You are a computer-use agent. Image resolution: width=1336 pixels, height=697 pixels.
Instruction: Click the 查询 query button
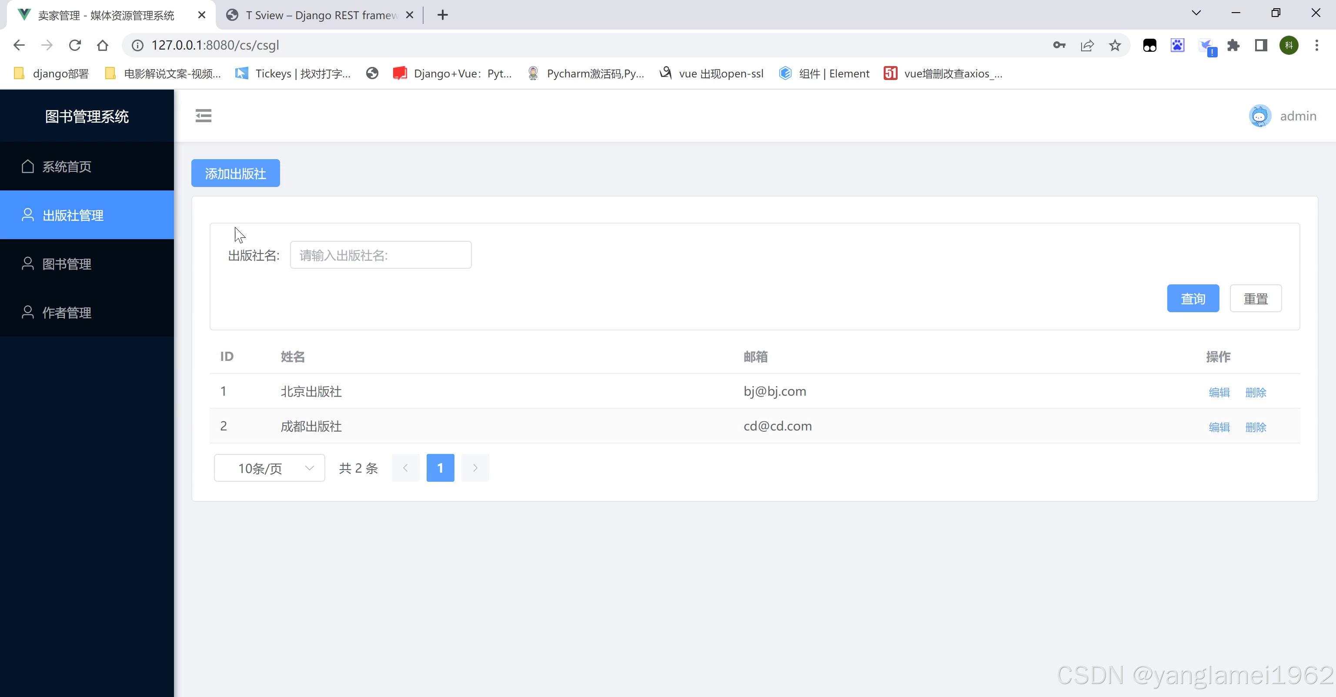click(1193, 298)
